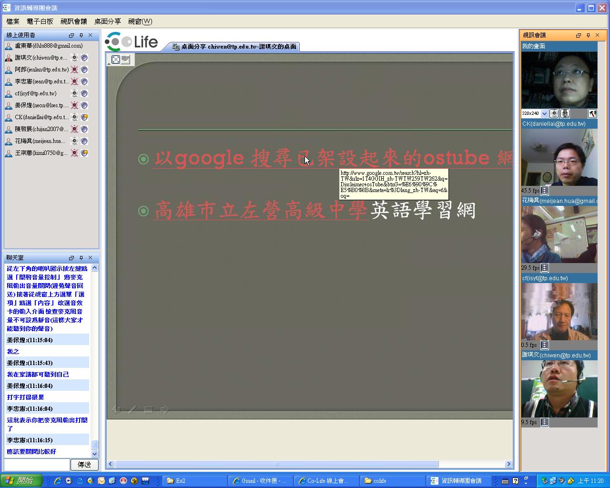Viewport: 610px width, 488px height.
Task: Open the colife folder taskbar button
Action: 392,481
